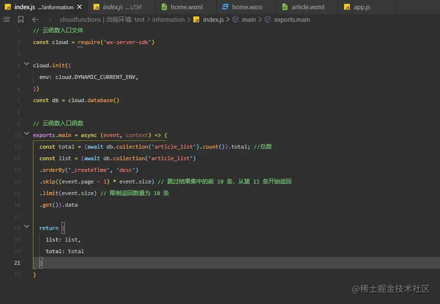Go forward with the right arrow
This screenshot has width=440, height=304.
[49, 19]
